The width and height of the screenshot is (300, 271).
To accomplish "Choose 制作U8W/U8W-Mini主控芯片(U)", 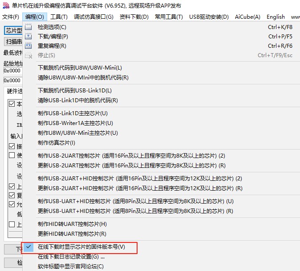I will (161, 133).
